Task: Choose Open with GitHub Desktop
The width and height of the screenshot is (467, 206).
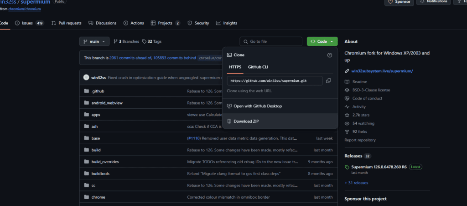Action: point(280,106)
